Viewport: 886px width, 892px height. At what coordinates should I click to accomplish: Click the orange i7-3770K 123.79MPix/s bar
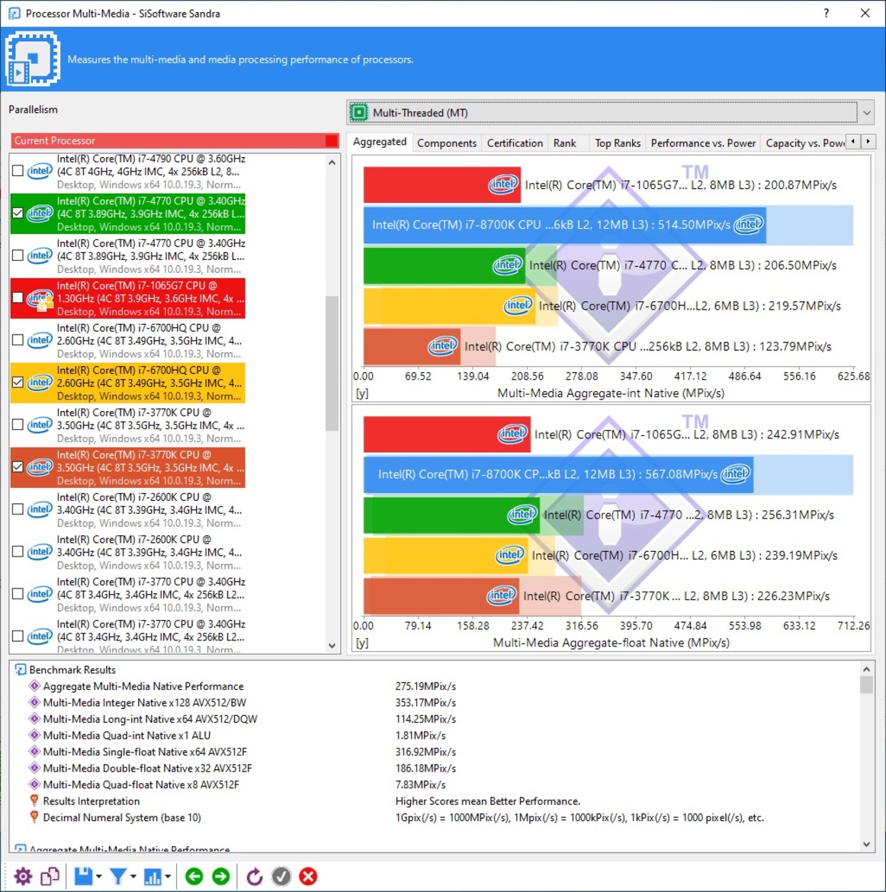(x=412, y=346)
